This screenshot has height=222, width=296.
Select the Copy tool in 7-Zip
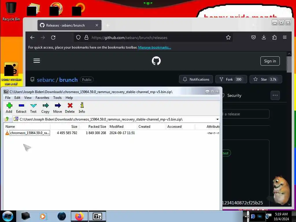[x=45, y=108]
